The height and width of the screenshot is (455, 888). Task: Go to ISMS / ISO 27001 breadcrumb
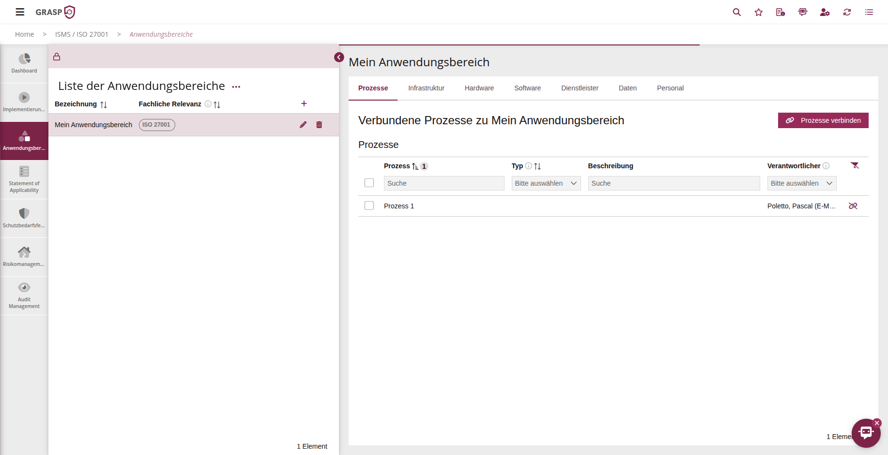pos(82,34)
